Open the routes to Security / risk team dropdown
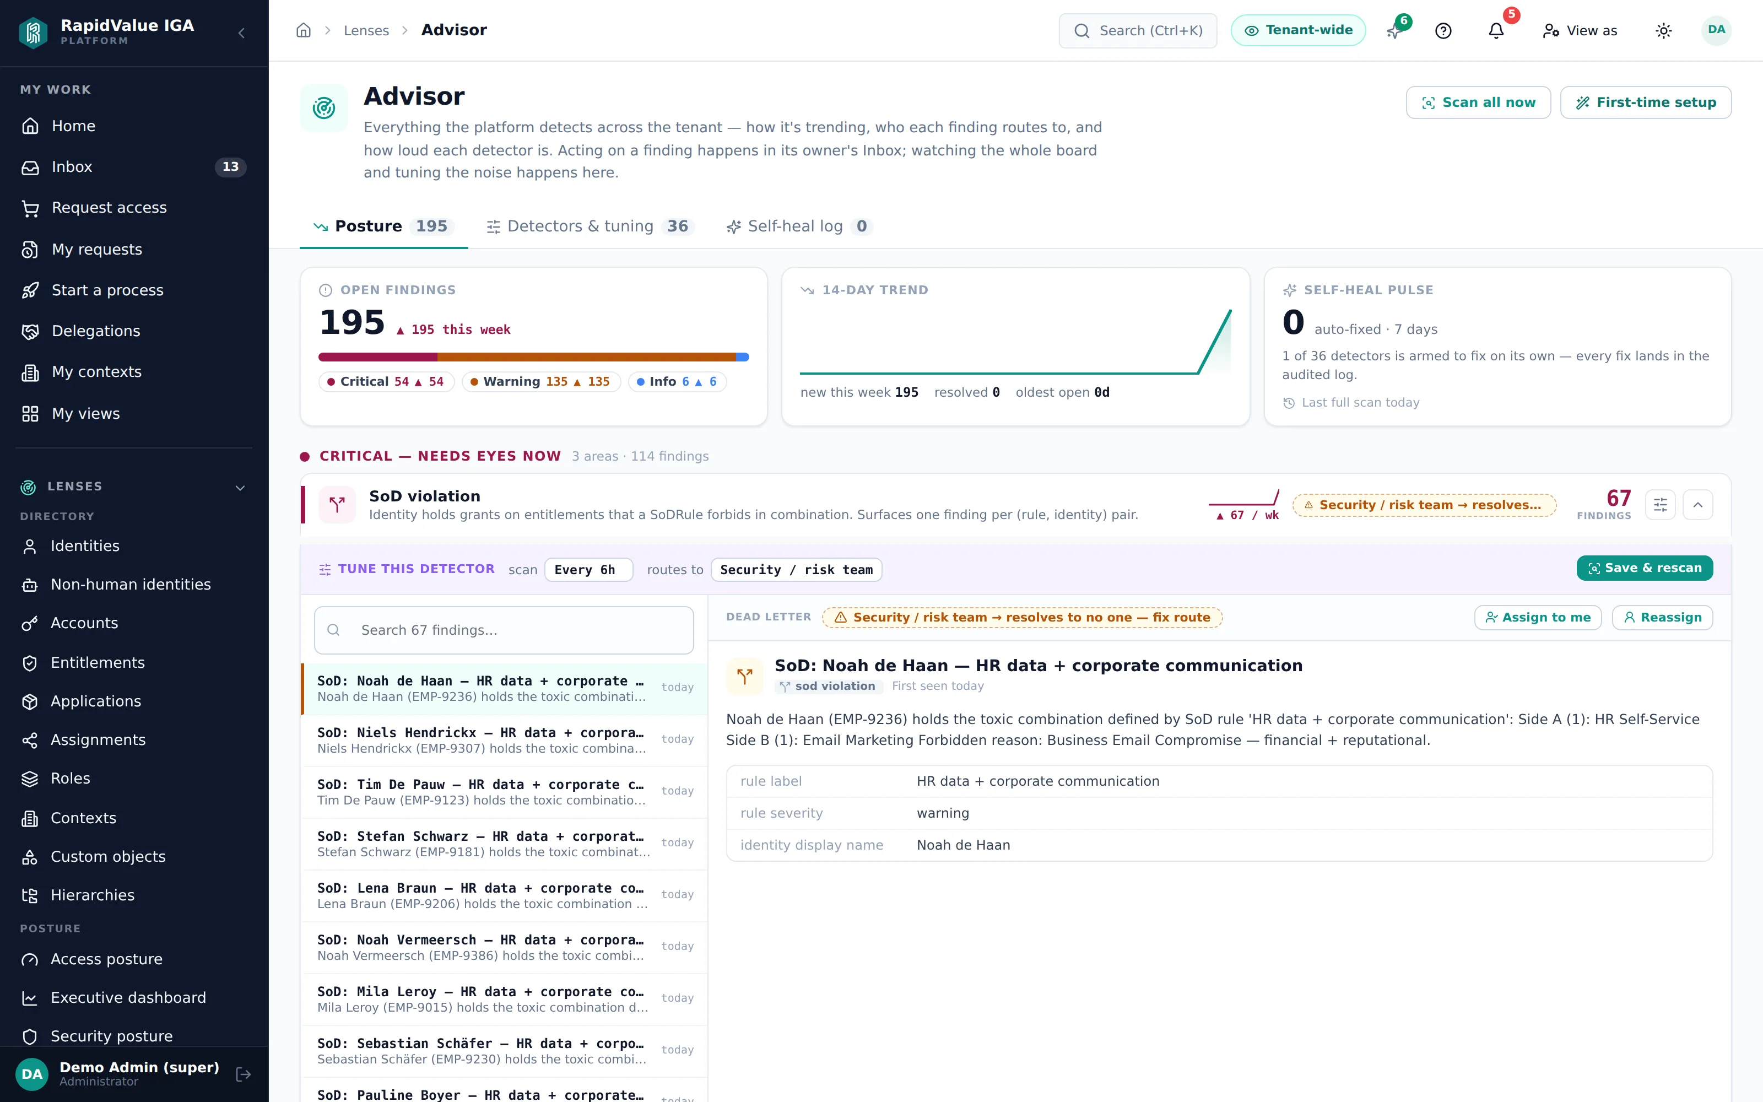Viewport: 1763px width, 1102px height. tap(796, 570)
